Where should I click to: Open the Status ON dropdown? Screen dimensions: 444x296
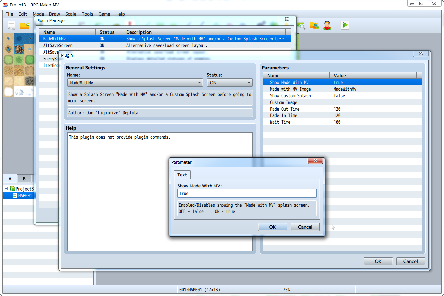click(x=229, y=83)
